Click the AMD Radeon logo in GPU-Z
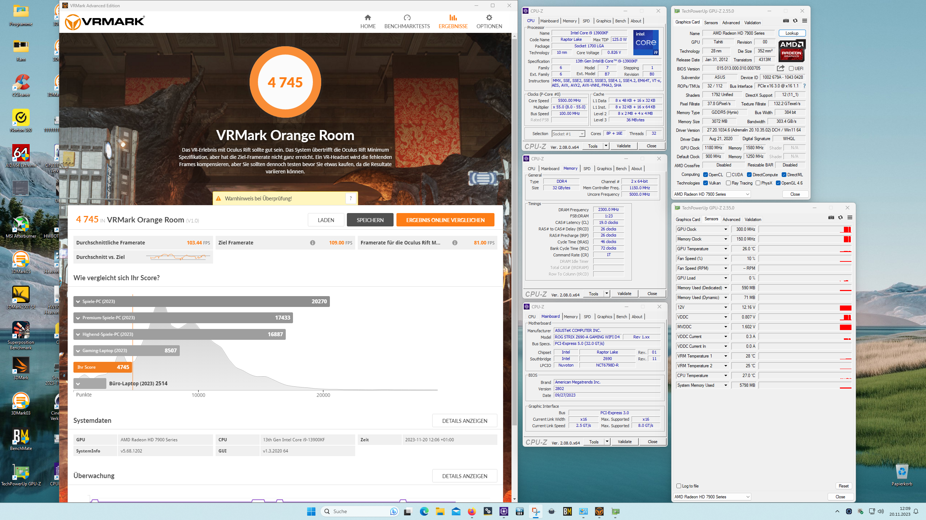The width and height of the screenshot is (926, 520). pyautogui.click(x=791, y=51)
